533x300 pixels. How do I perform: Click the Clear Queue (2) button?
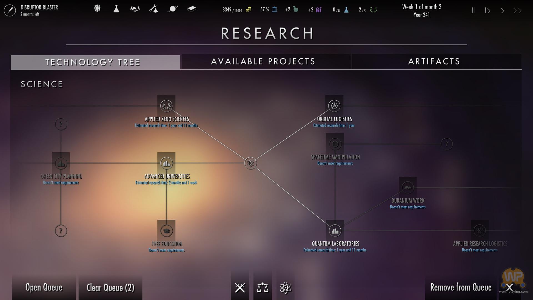pyautogui.click(x=110, y=287)
